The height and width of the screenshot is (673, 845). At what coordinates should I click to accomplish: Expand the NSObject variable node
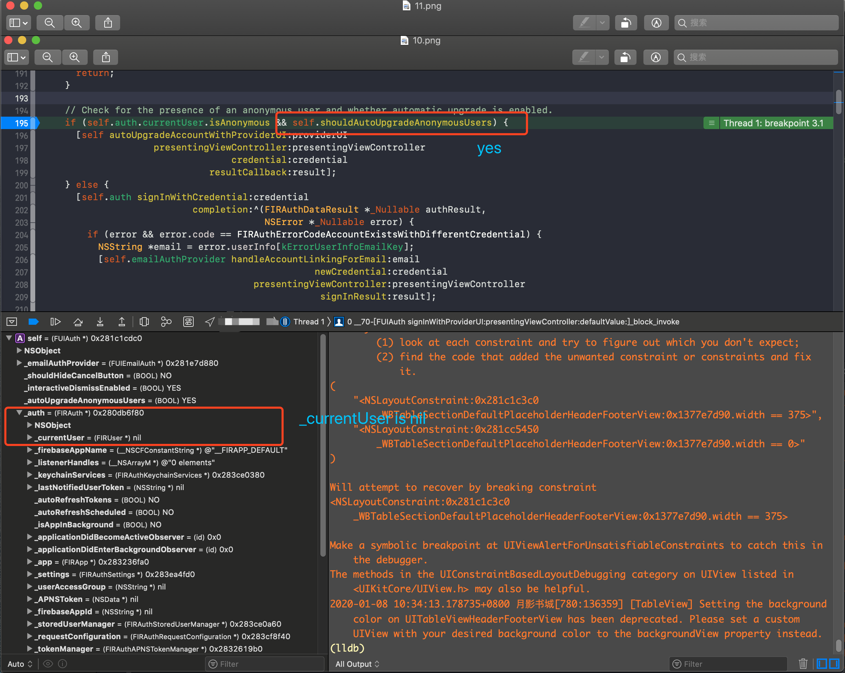pos(19,350)
